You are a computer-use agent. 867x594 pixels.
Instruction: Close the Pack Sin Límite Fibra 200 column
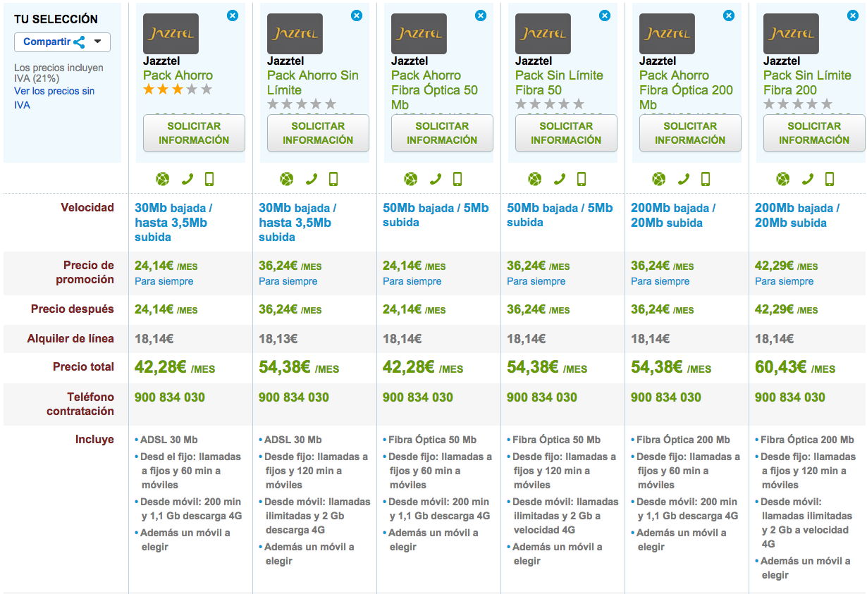(853, 15)
